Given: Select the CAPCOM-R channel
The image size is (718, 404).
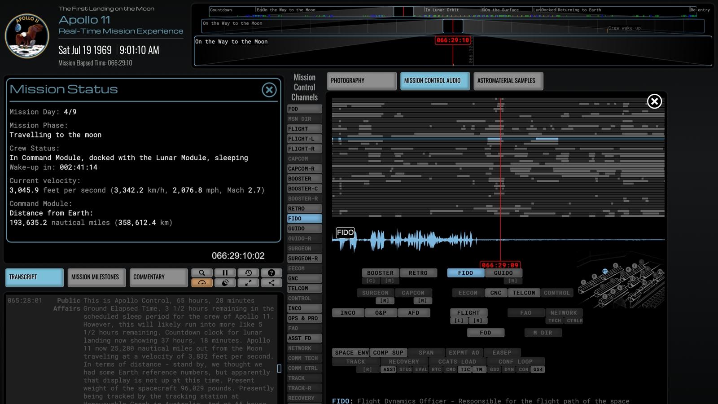Looking at the screenshot, I should [x=305, y=169].
